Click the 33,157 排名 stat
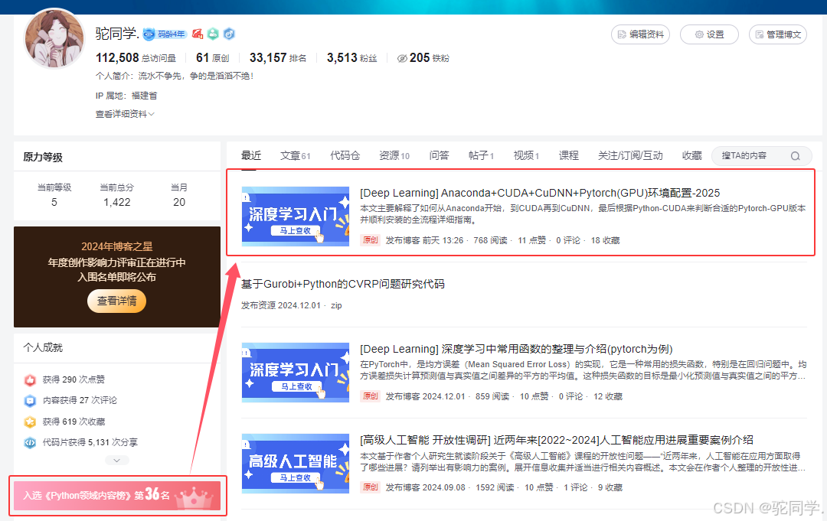Screen dimensions: 827x521 click(x=278, y=58)
